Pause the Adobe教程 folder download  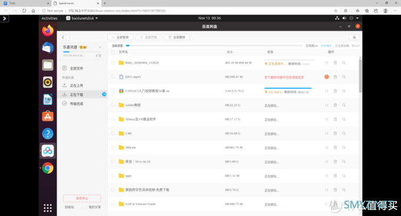click(x=327, y=105)
